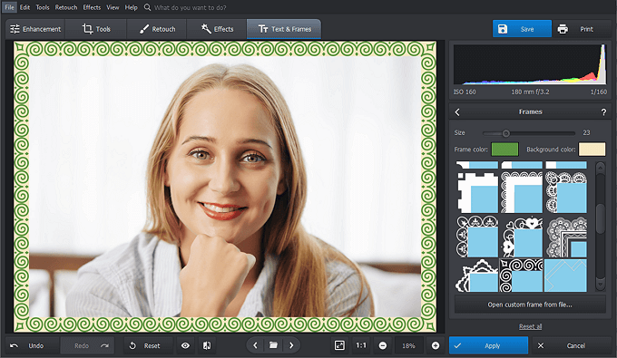Select the pointed ornate border frame thumbnail
The height and width of the screenshot is (358, 617).
click(x=477, y=276)
